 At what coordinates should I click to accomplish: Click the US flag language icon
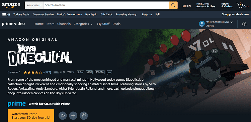tap(184, 6)
